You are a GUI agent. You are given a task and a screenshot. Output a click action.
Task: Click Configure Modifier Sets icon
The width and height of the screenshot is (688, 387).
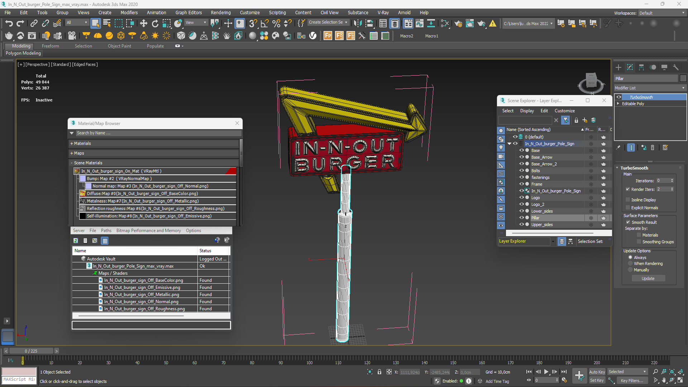(x=665, y=148)
